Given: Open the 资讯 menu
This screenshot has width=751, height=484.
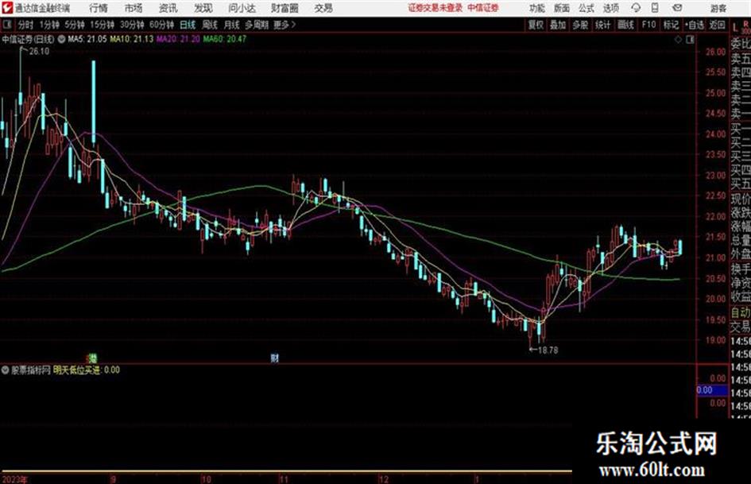Looking at the screenshot, I should pyautogui.click(x=168, y=8).
